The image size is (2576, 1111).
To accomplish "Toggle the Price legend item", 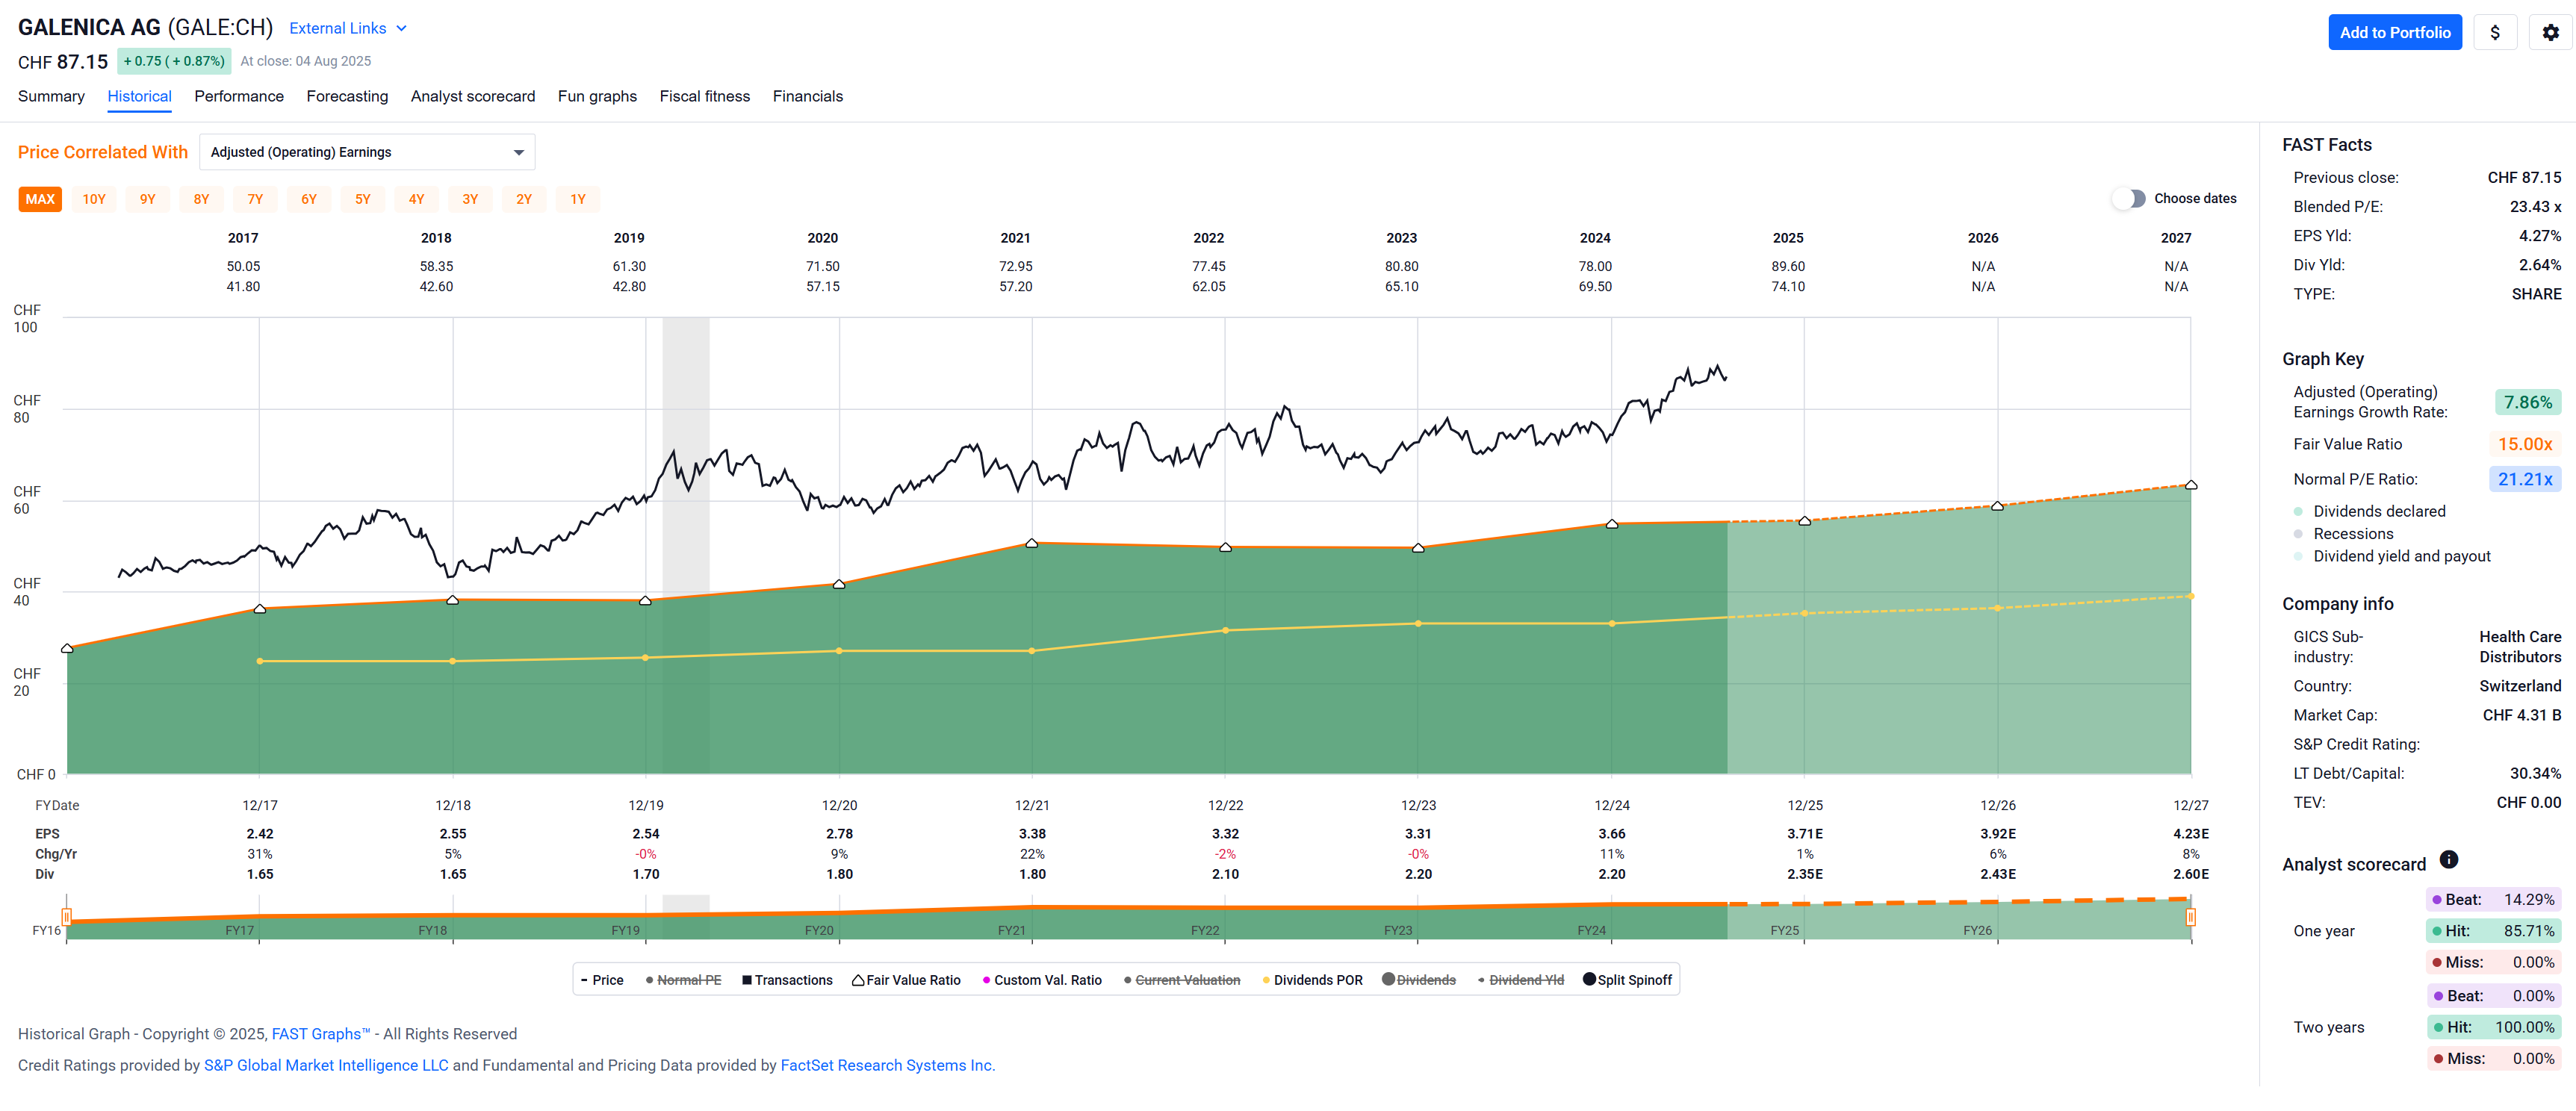I will click(602, 980).
